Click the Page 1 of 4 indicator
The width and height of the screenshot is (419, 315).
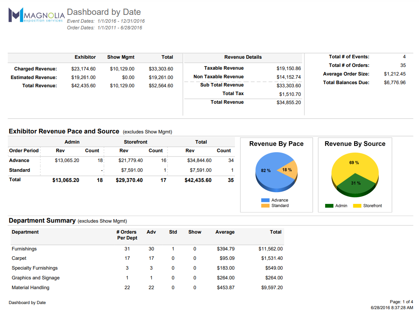(x=401, y=302)
